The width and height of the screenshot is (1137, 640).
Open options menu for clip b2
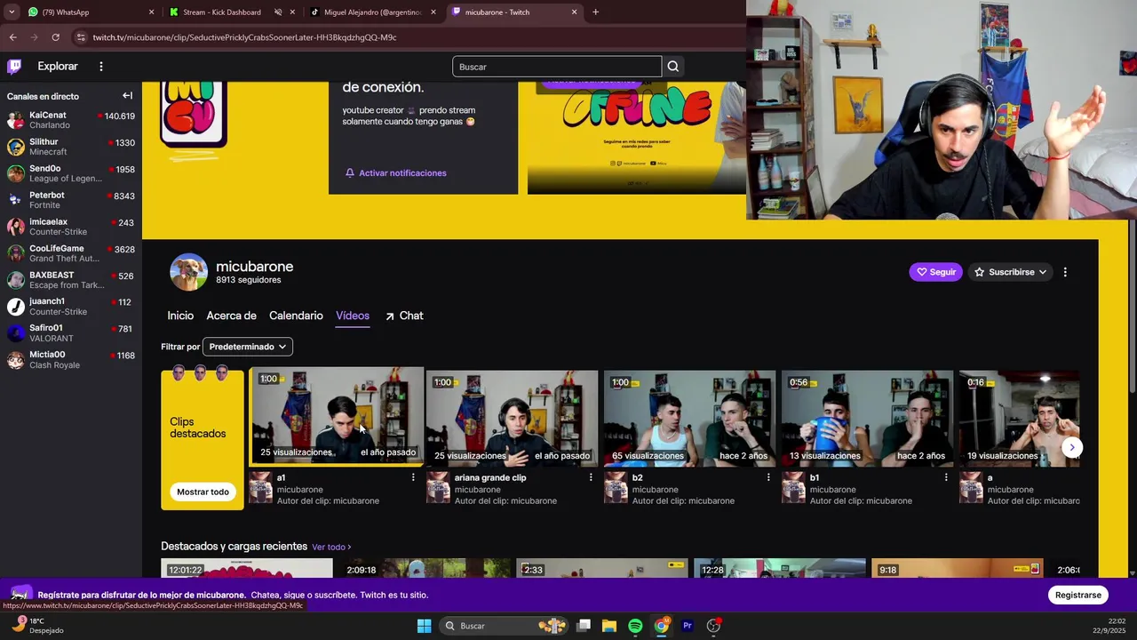tap(768, 477)
